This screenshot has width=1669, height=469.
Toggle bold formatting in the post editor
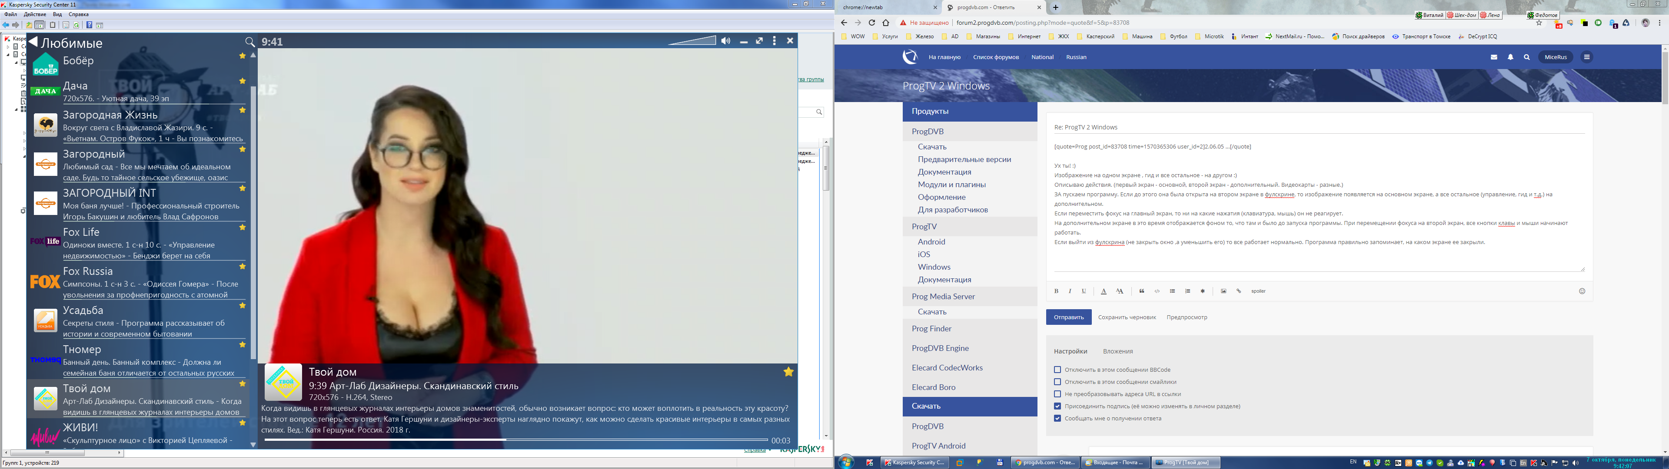point(1056,291)
